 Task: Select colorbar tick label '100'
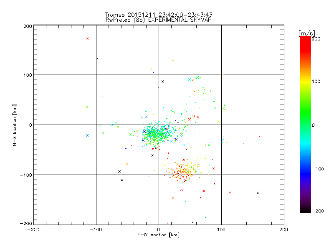point(316,81)
